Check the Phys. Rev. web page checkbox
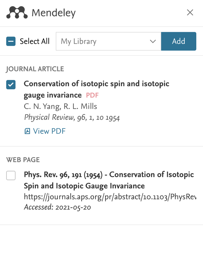 coord(11,175)
